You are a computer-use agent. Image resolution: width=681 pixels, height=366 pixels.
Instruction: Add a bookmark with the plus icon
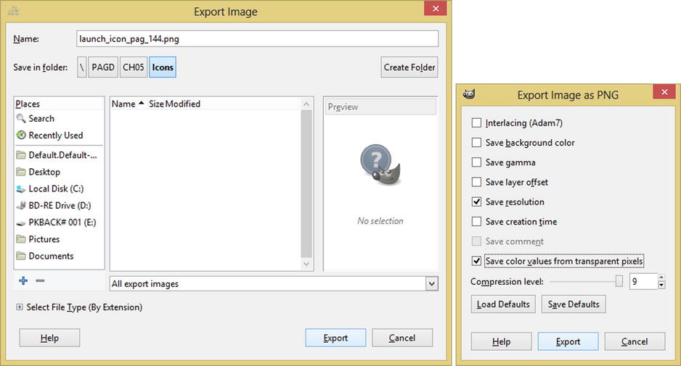(23, 280)
